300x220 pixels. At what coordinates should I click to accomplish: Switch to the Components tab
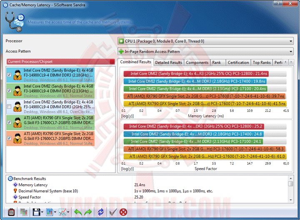(197, 62)
